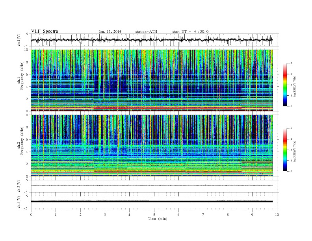Click the ch.1 color bar

(285, 85)
